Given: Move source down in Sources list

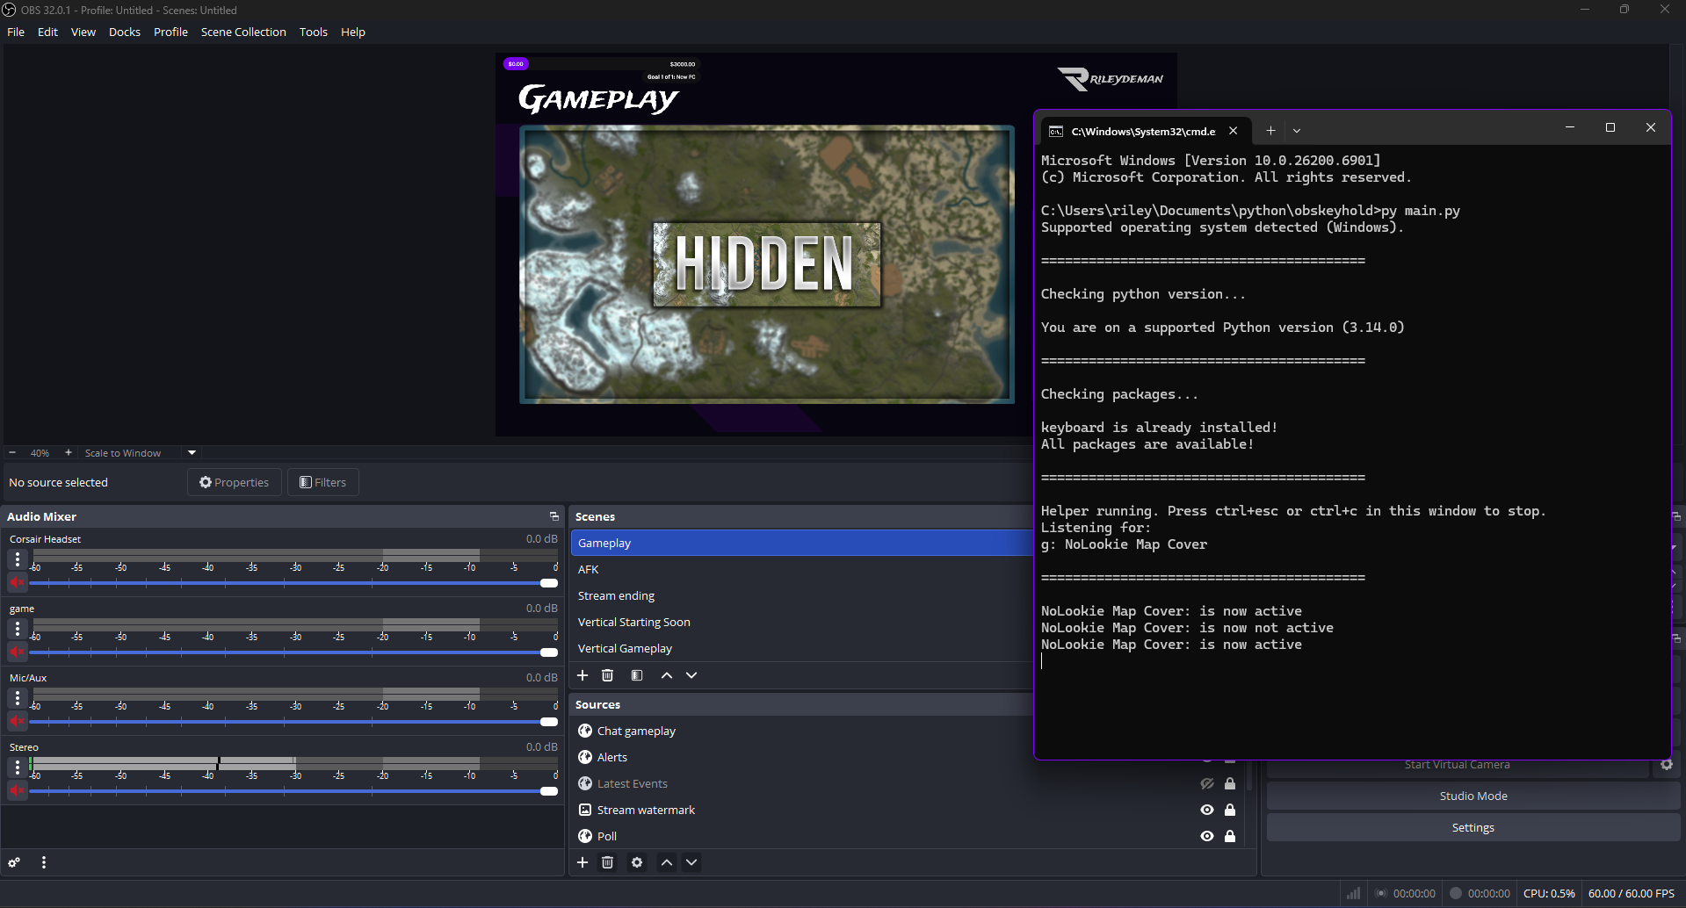Looking at the screenshot, I should (691, 862).
